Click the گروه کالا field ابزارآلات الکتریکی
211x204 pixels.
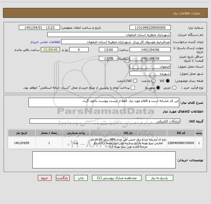pos(105,121)
